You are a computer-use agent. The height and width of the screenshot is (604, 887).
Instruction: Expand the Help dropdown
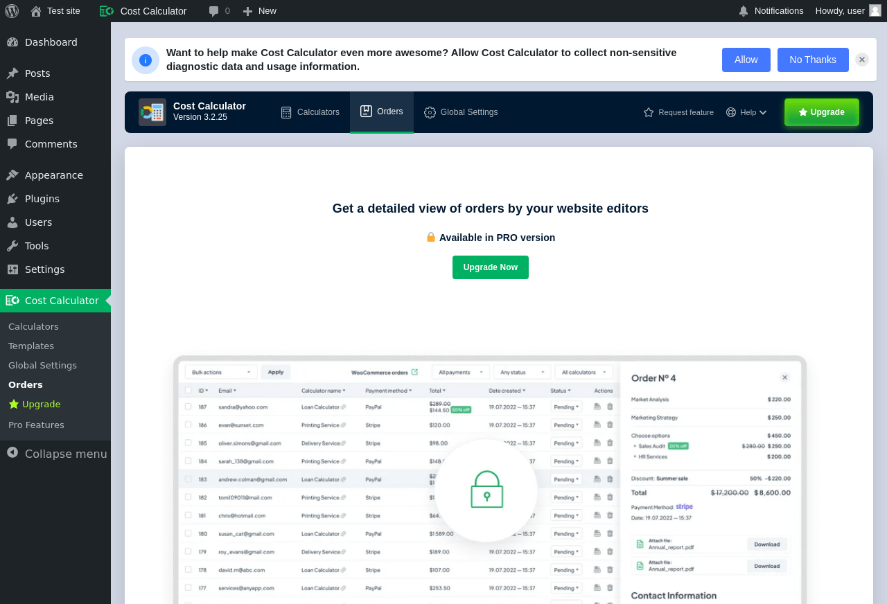click(746, 112)
